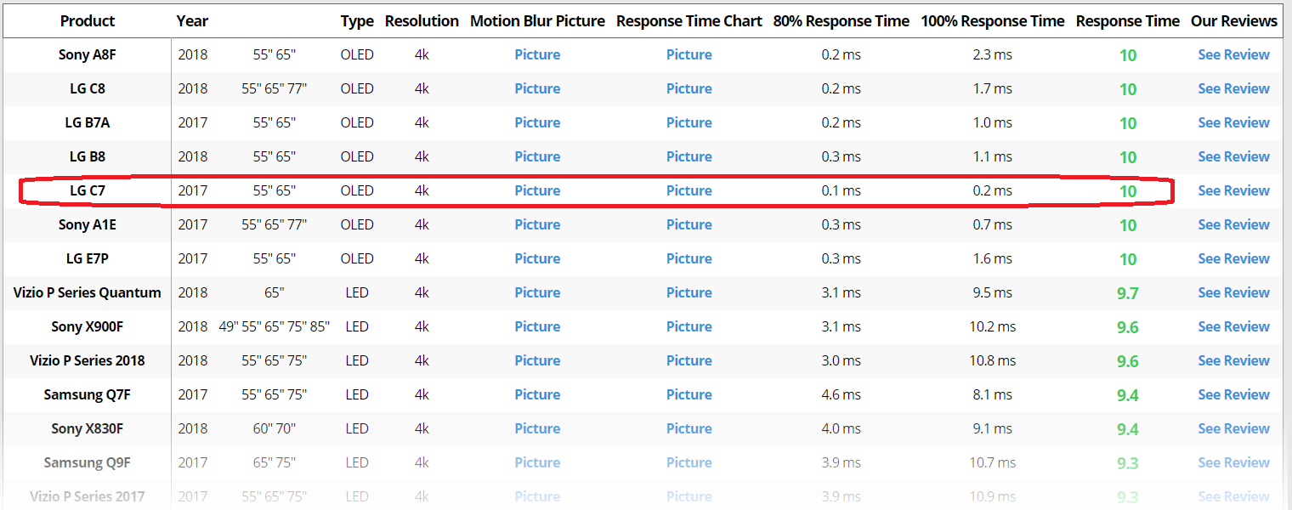Open the Sony X830F motion blur picture

pyautogui.click(x=537, y=428)
